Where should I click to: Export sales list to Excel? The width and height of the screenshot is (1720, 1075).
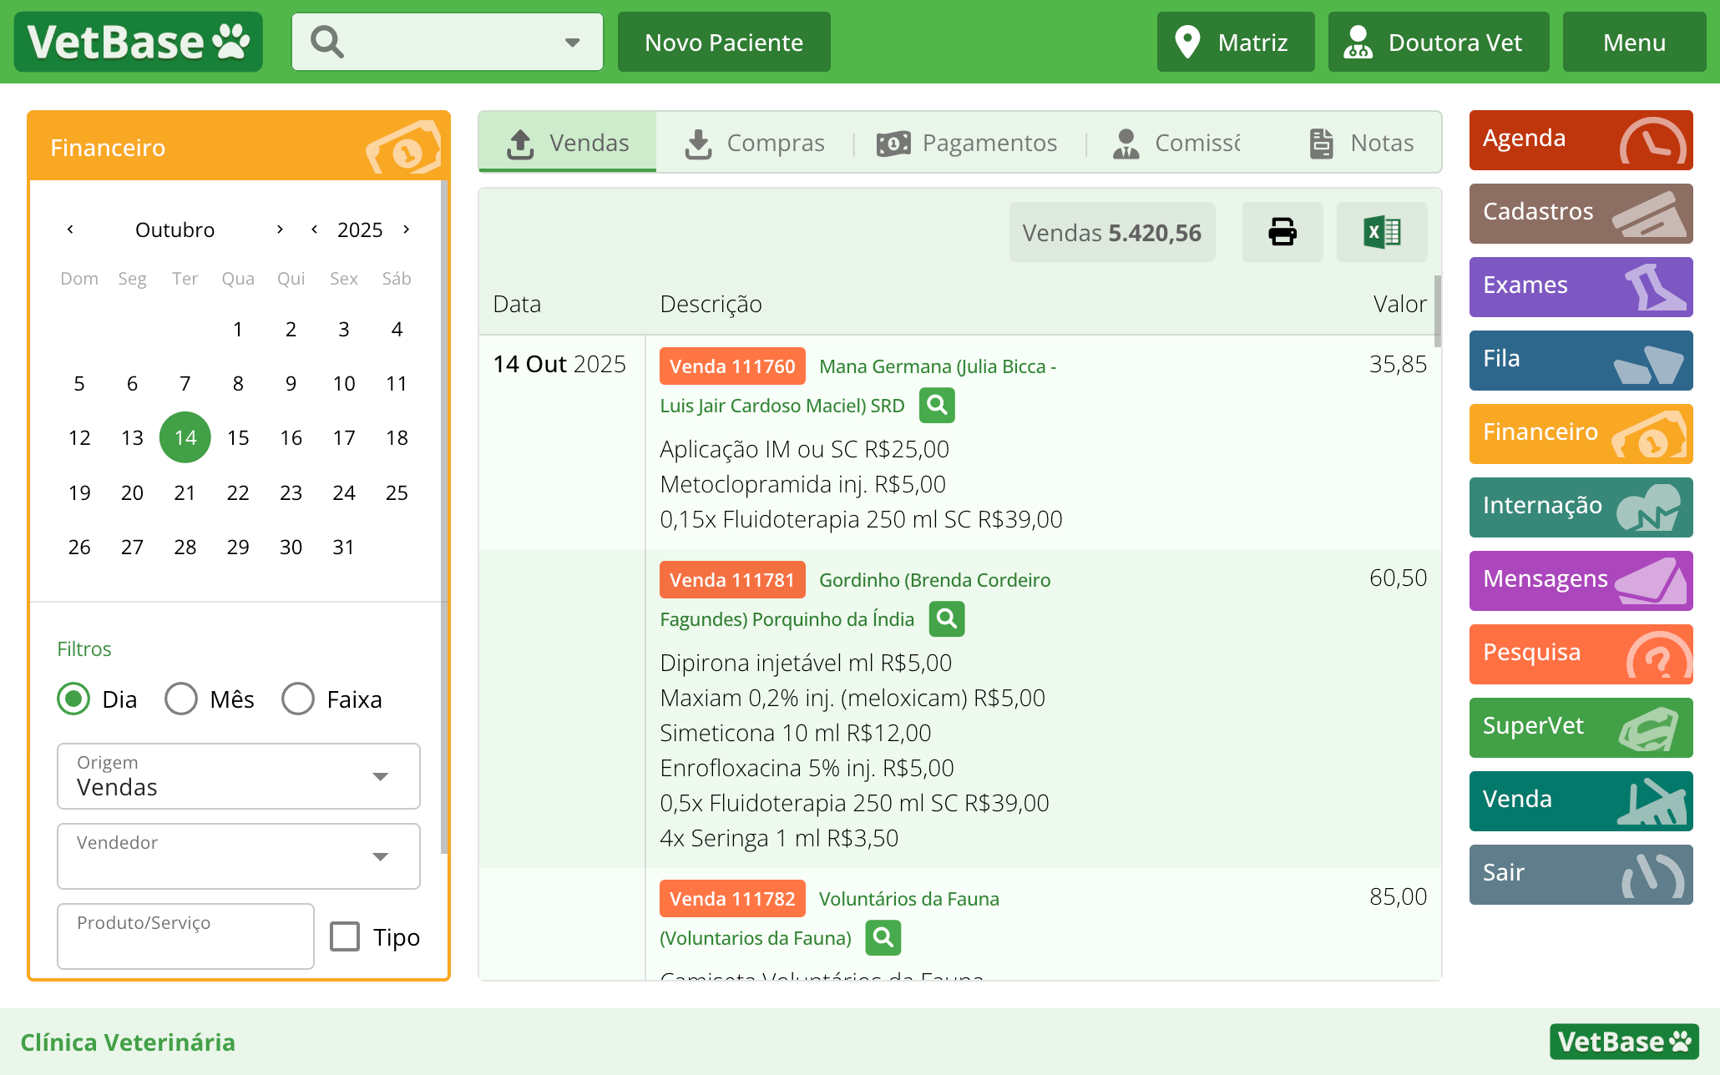[1381, 232]
